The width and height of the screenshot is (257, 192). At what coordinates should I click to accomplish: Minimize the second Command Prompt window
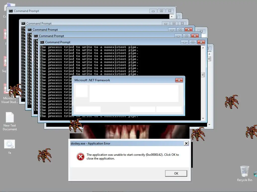[x=178, y=36]
